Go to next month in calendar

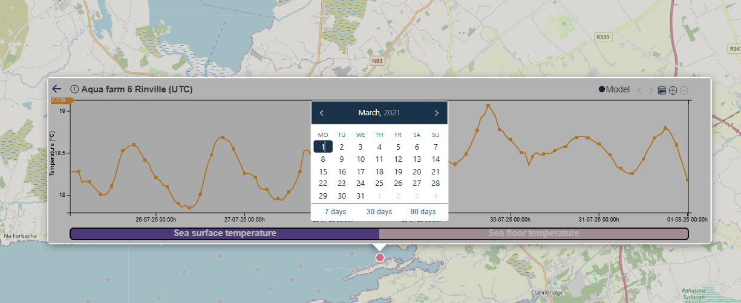pos(437,113)
